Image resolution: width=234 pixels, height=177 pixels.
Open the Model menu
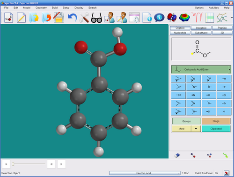[x=27, y=8]
